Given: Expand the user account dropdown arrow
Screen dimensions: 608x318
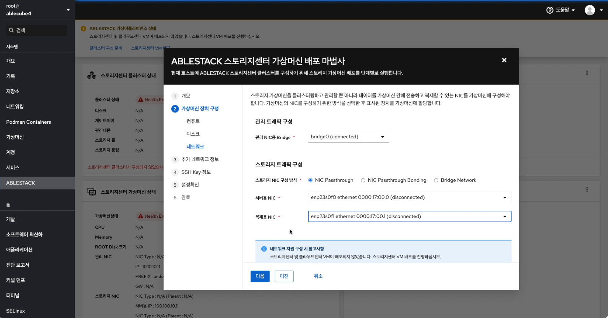Looking at the screenshot, I should (x=601, y=10).
